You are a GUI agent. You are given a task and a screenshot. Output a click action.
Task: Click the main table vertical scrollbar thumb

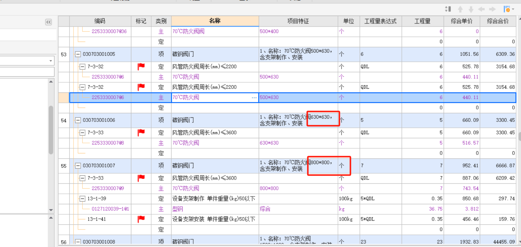coord(520,137)
